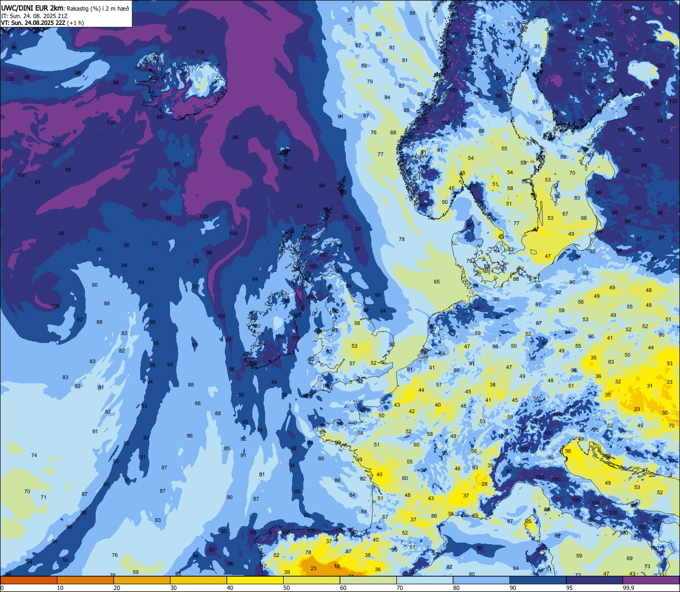Click the 'Rakastig (%) í 2 m hæð' caption

click(97, 8)
